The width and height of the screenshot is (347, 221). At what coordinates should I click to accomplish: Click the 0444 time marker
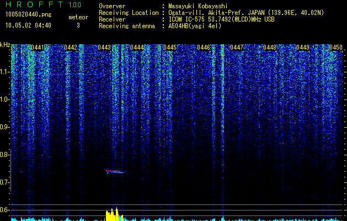click(137, 48)
